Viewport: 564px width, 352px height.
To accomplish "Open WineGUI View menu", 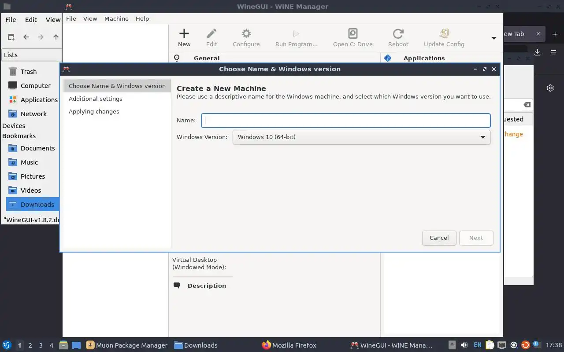I will point(90,18).
